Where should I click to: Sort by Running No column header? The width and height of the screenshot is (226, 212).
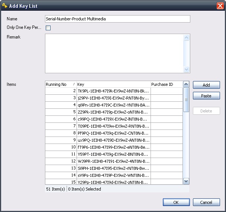coord(60,84)
